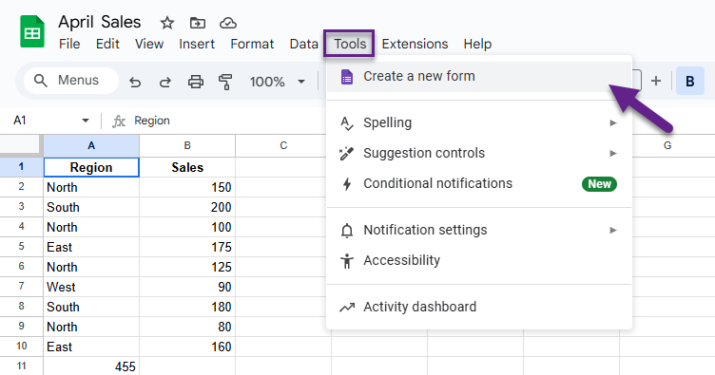Expand the Suggestion controls submenu arrow
The image size is (715, 375).
tap(613, 154)
